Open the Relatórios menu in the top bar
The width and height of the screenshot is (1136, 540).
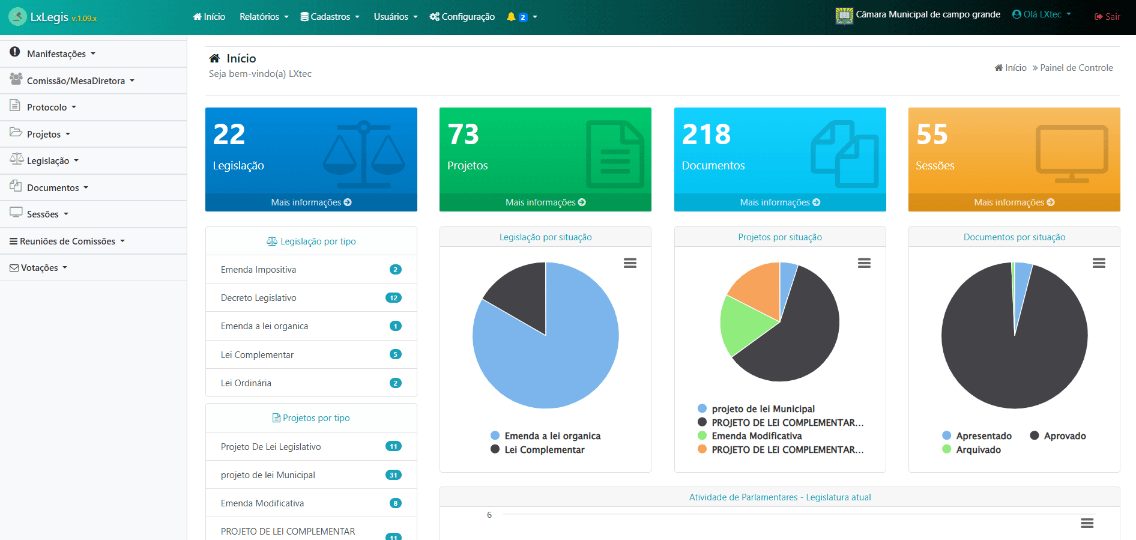264,17
